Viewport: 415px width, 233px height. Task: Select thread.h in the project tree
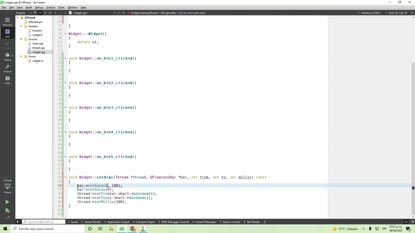(37, 31)
